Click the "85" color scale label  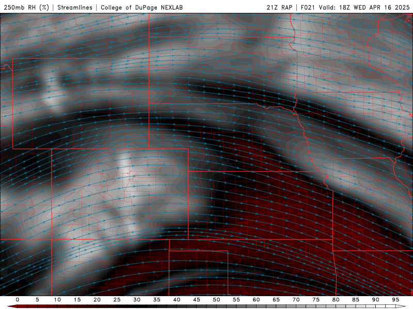356,300
